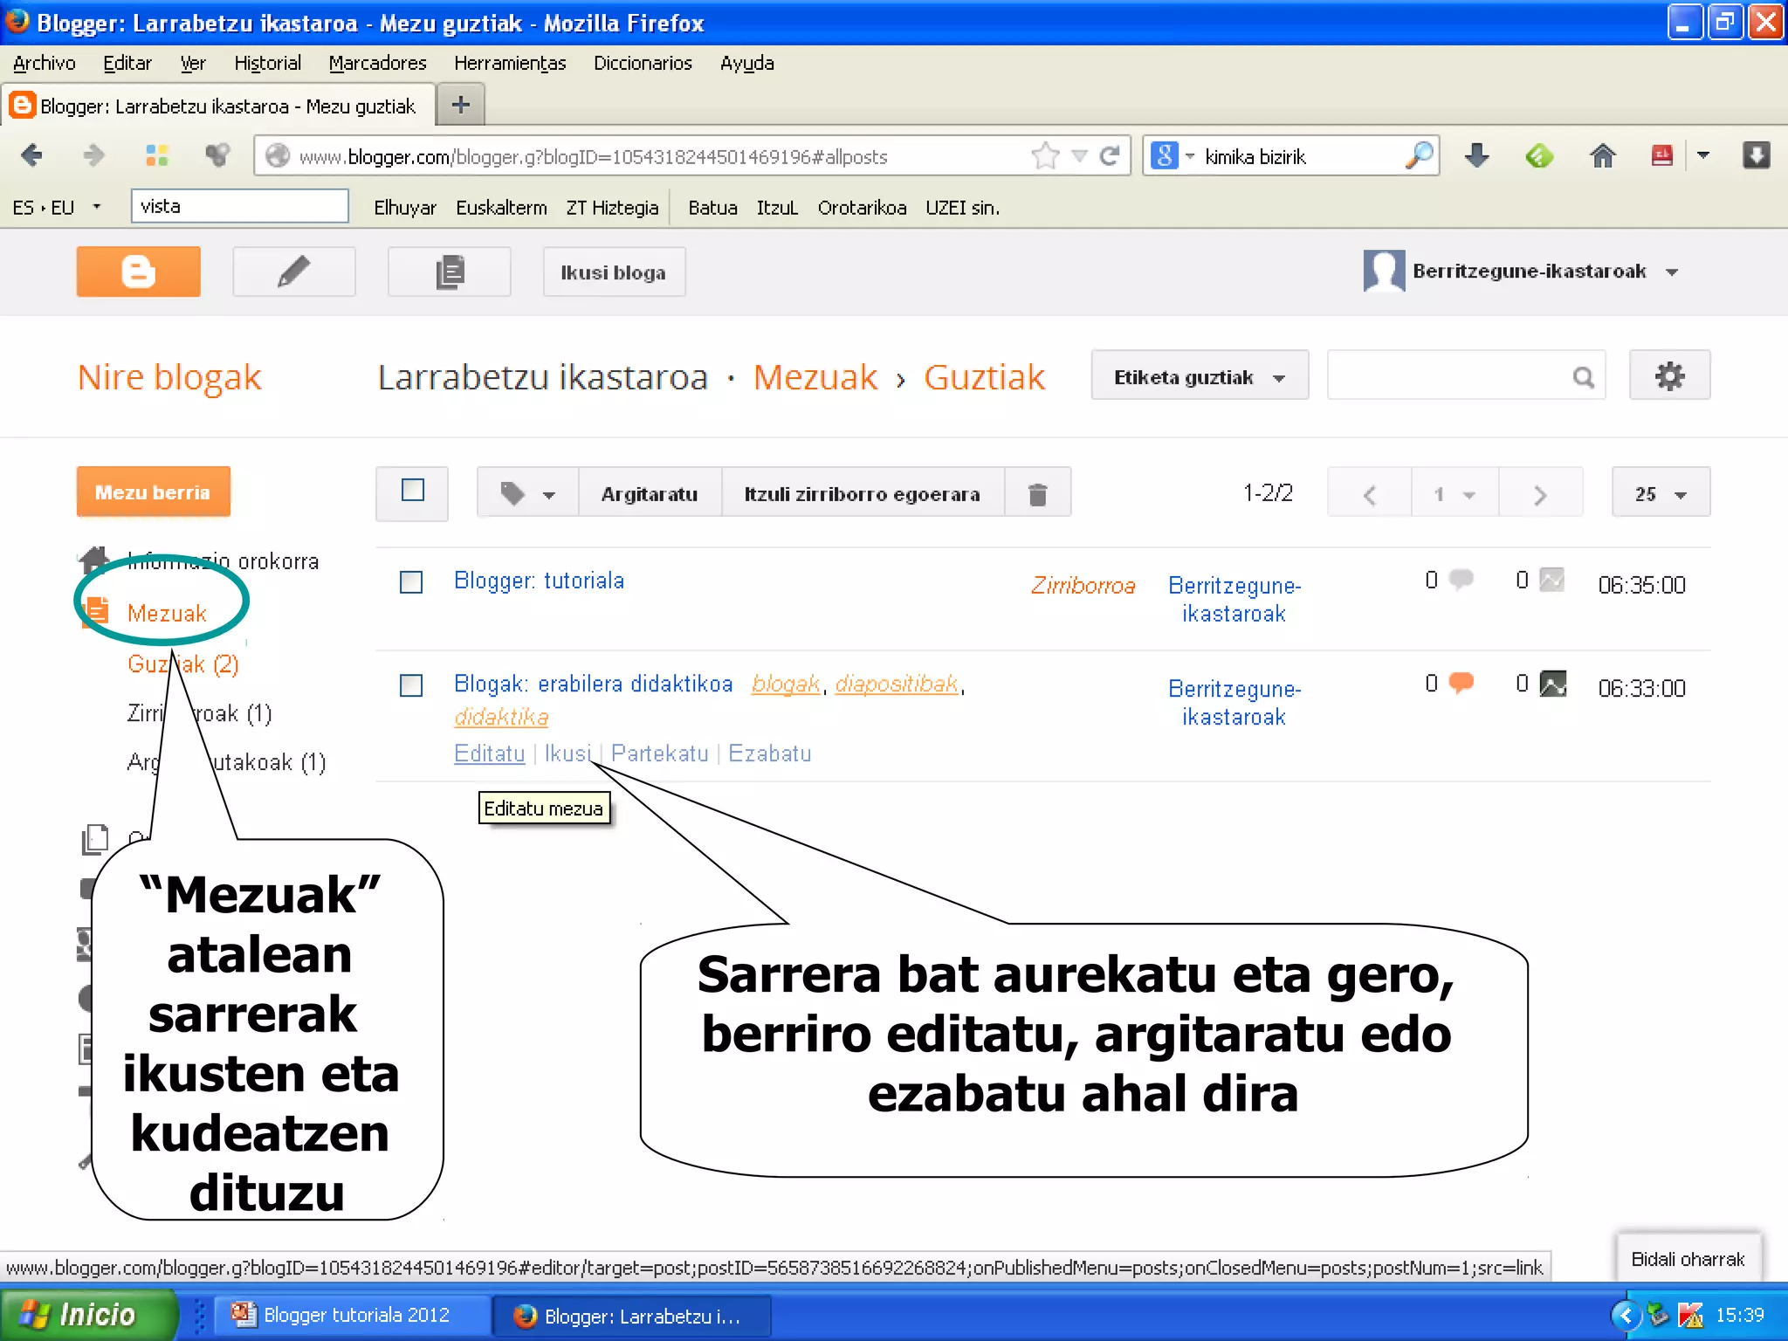
Task: Click the Firefox forward arrow
Action: click(93, 155)
